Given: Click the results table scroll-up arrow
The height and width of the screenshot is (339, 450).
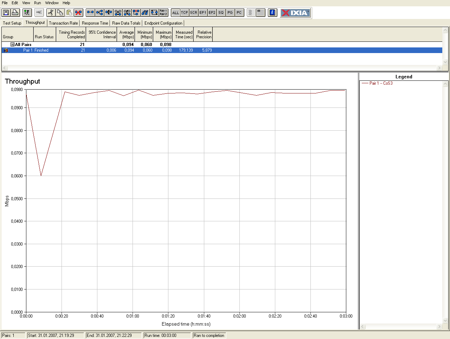Looking at the screenshot, I should coord(445,30).
